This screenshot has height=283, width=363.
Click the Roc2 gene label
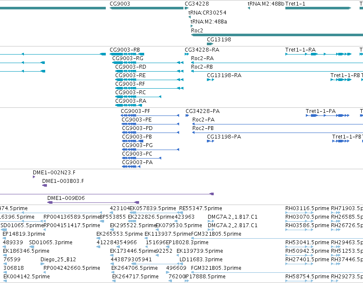197,31
